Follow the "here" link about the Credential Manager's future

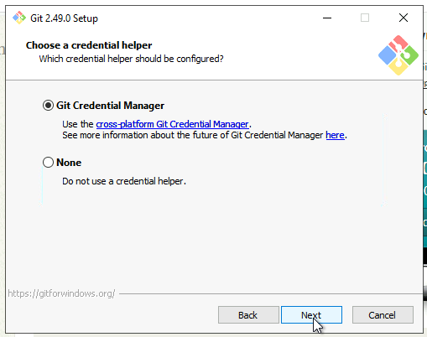(335, 135)
